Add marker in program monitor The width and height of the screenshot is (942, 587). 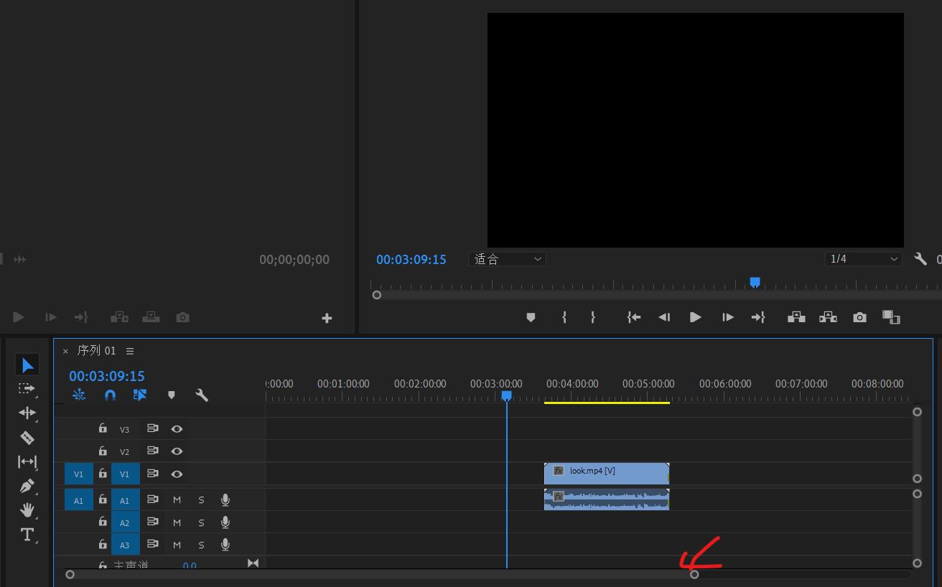(x=531, y=317)
